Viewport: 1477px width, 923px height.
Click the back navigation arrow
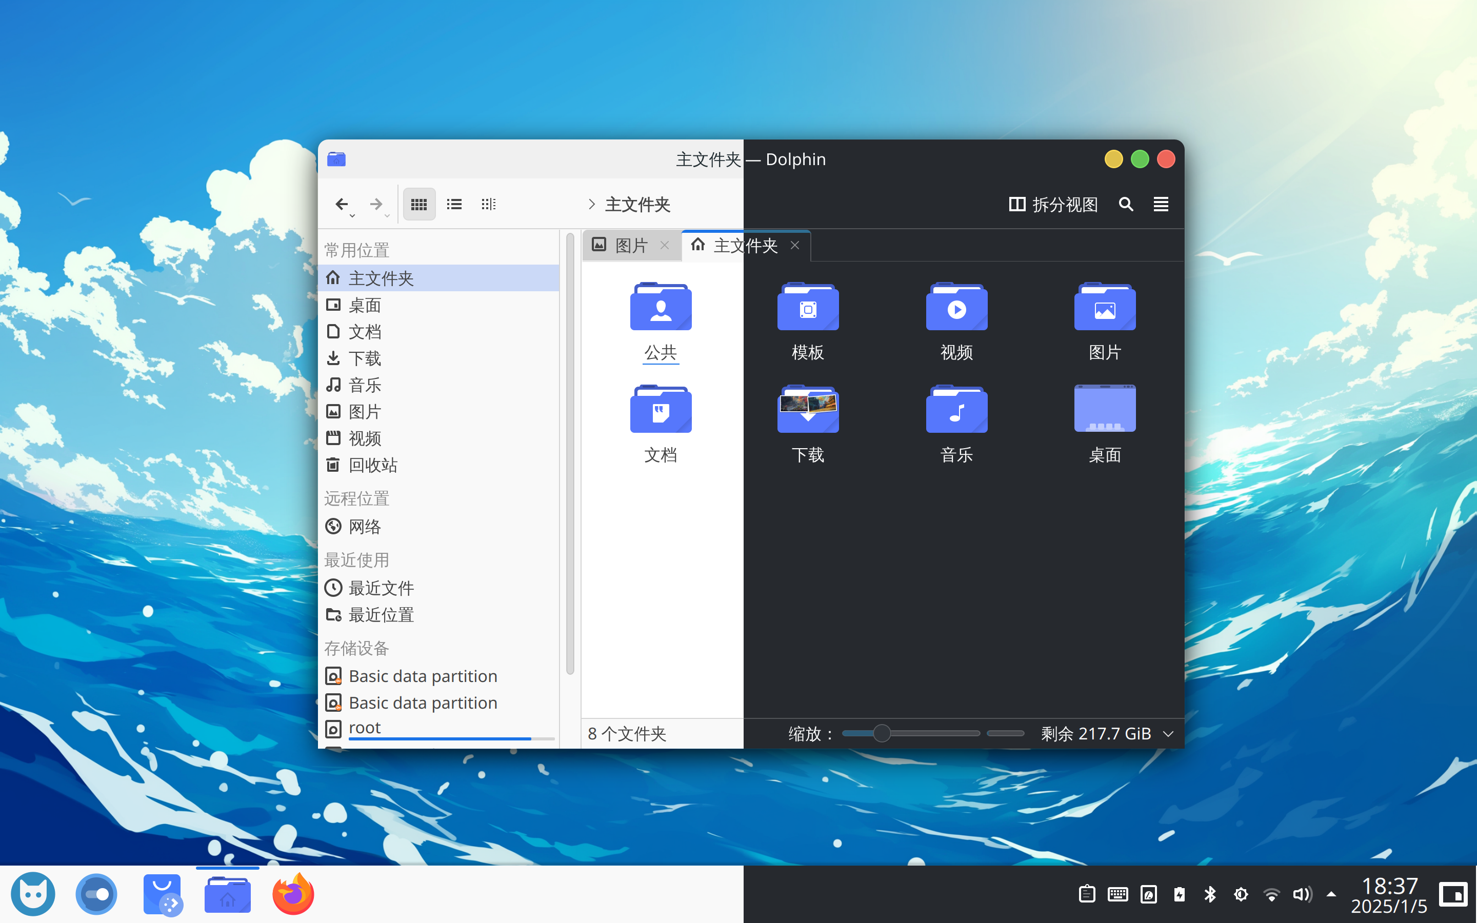tap(342, 205)
